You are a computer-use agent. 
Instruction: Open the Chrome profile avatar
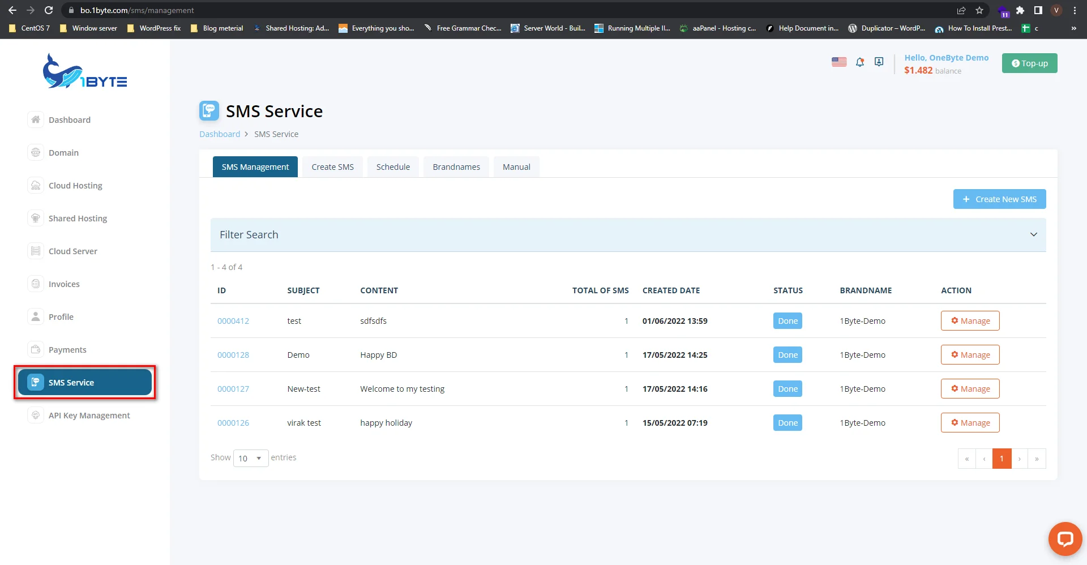point(1056,10)
